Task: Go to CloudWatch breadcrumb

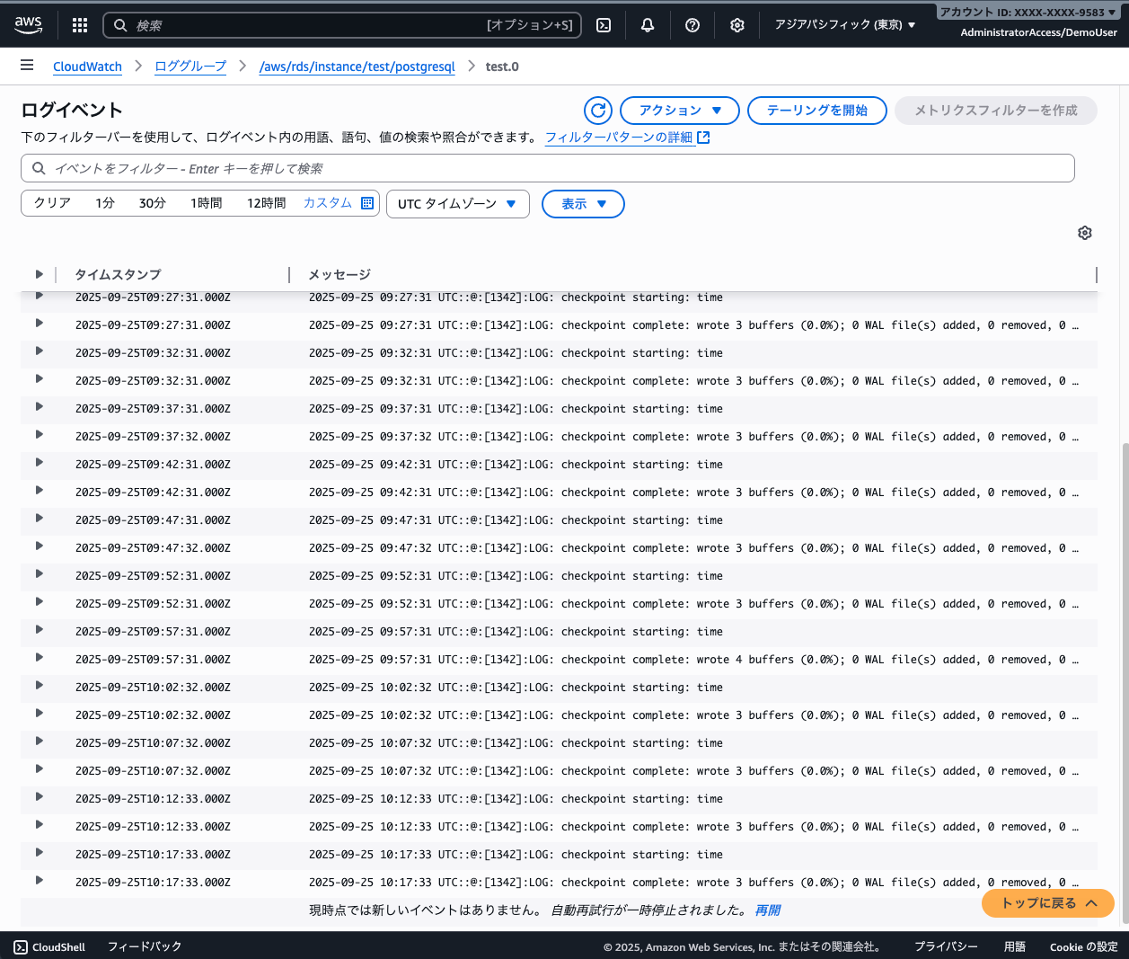Action: [87, 67]
